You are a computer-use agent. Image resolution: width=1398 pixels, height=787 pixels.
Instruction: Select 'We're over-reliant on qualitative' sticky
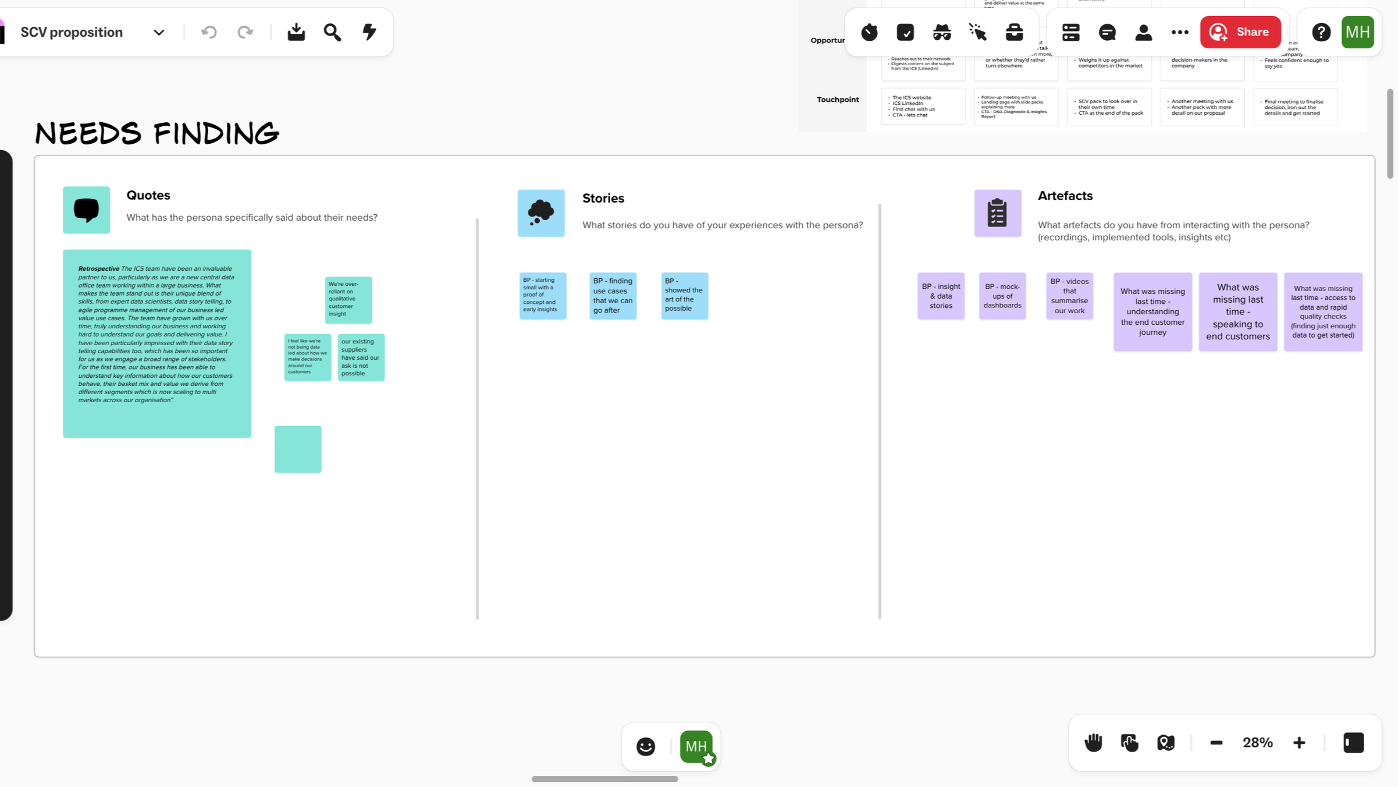pyautogui.click(x=348, y=300)
